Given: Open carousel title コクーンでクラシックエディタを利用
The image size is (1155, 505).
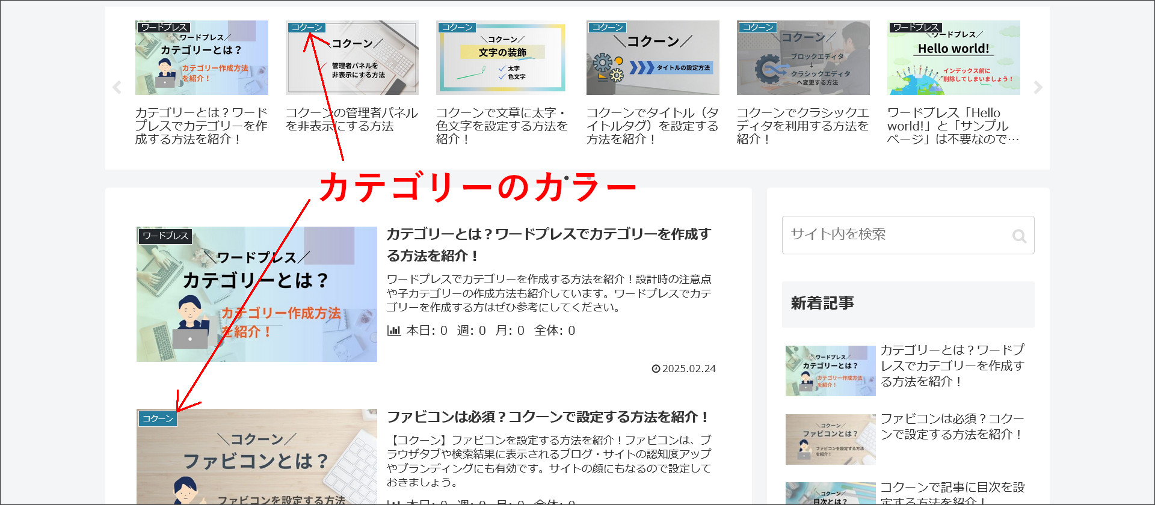Looking at the screenshot, I should click(x=803, y=126).
